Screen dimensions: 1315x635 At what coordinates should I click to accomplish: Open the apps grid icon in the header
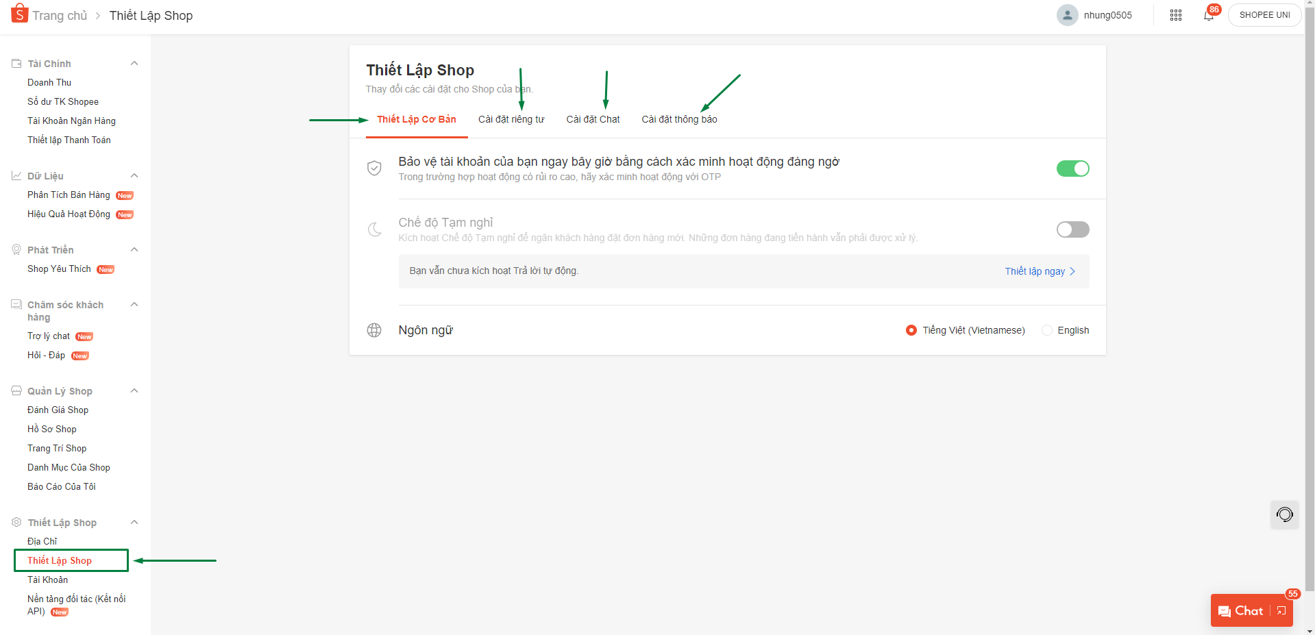tap(1176, 14)
